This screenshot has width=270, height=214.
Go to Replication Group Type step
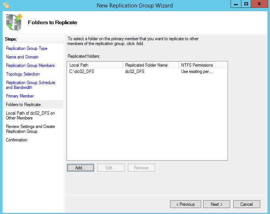(27, 48)
